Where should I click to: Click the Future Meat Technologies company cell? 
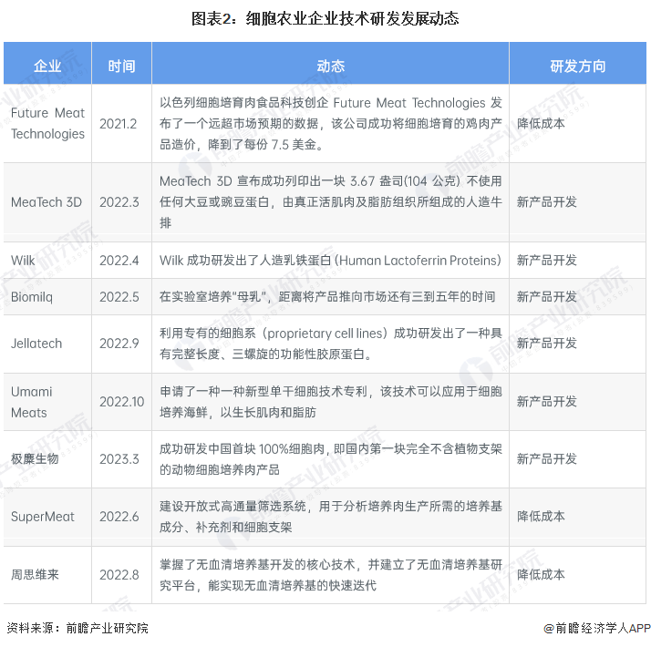(x=47, y=123)
